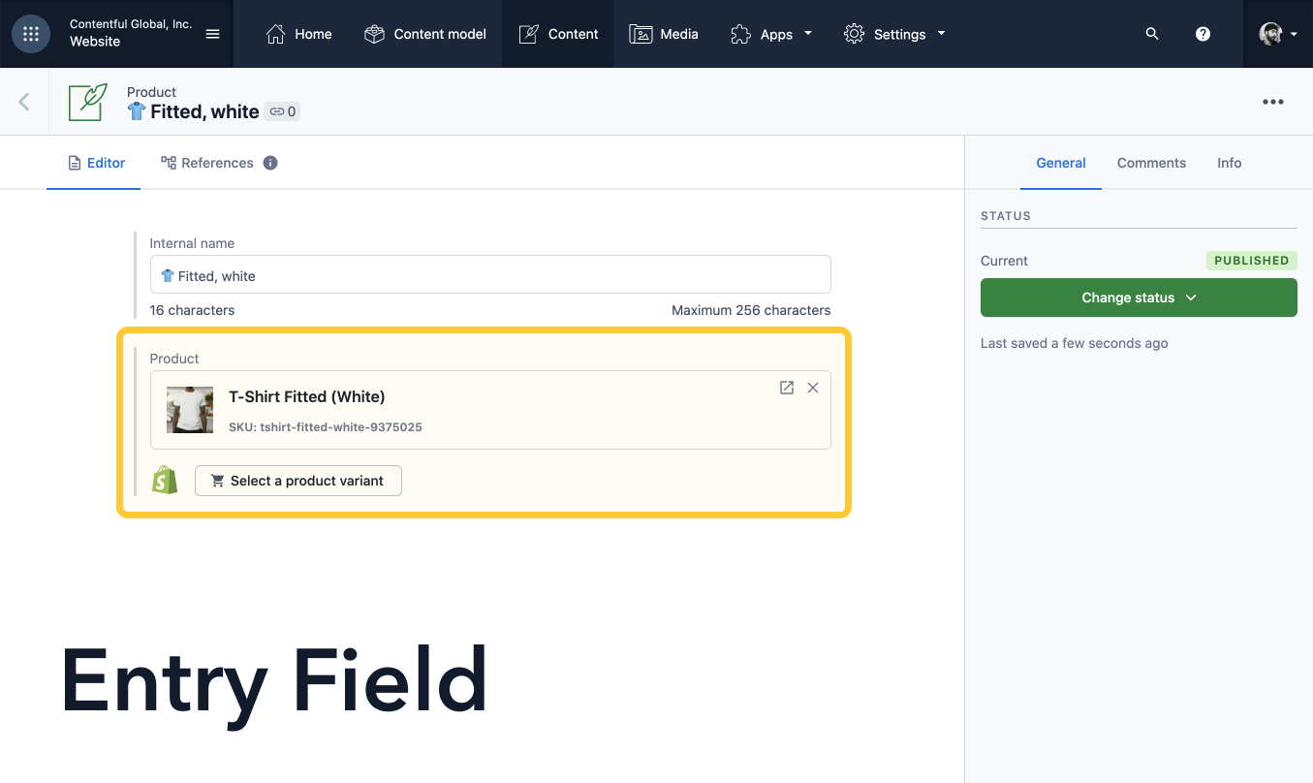Switch to the Comments tab
Viewport: 1313px width, 783px height.
tap(1151, 163)
